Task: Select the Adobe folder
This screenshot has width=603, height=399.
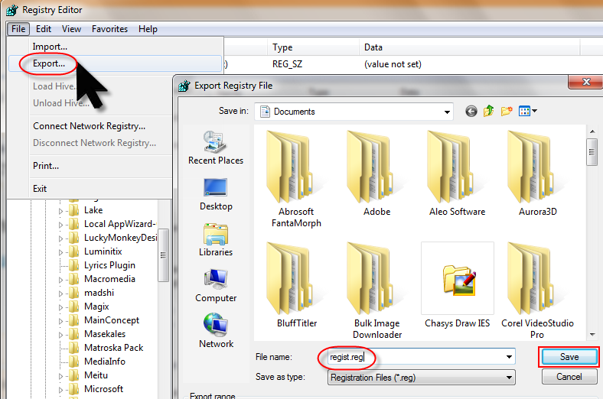Action: point(376,174)
